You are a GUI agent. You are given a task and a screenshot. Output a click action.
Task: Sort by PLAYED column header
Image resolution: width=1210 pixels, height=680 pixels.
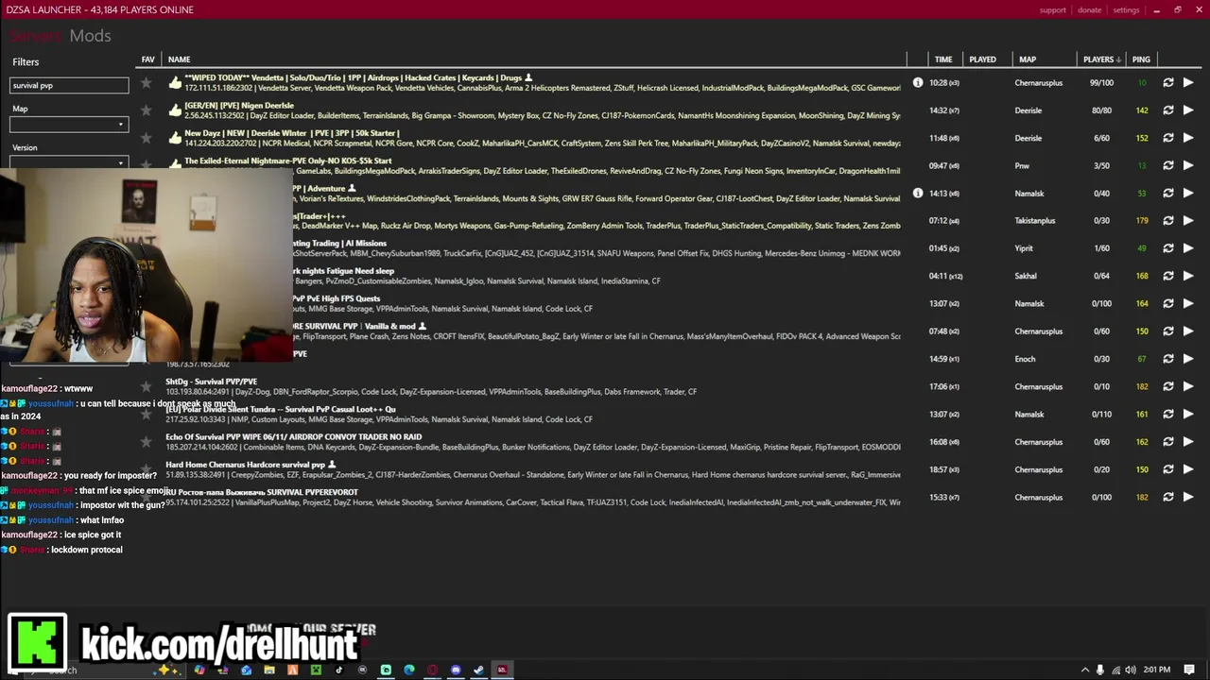coord(982,59)
